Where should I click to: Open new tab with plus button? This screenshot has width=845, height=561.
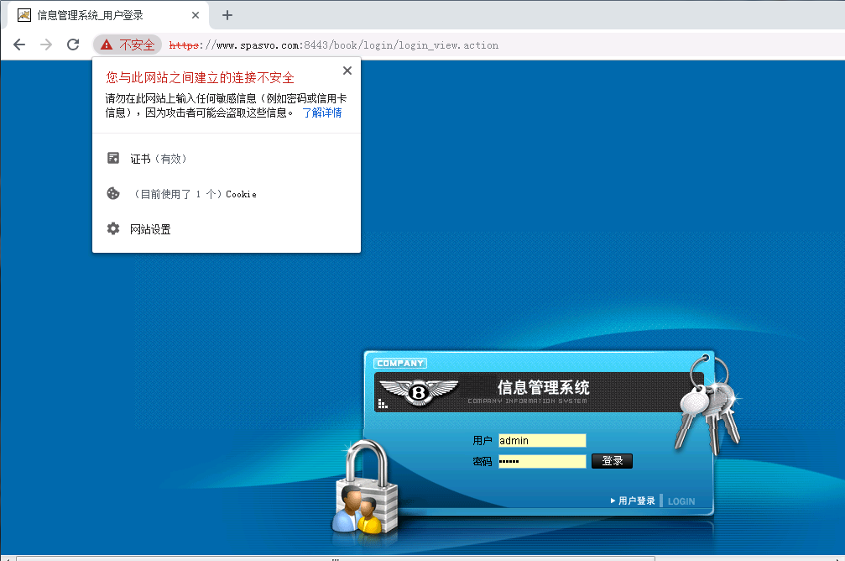pos(227,15)
